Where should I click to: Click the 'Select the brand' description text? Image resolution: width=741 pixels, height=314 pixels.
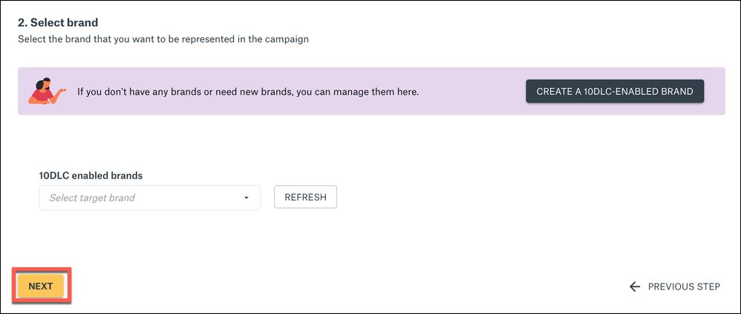[x=163, y=39]
